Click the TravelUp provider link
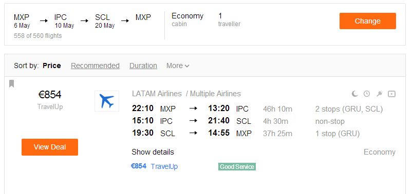The image size is (413, 194). click(x=164, y=166)
